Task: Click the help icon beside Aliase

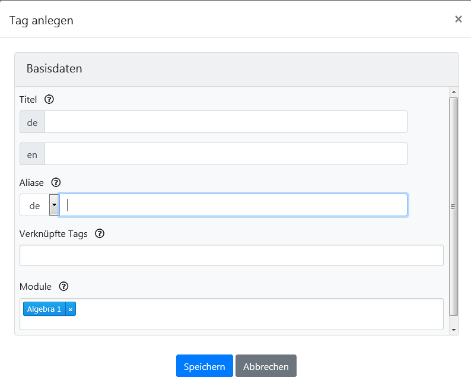Action: [56, 182]
